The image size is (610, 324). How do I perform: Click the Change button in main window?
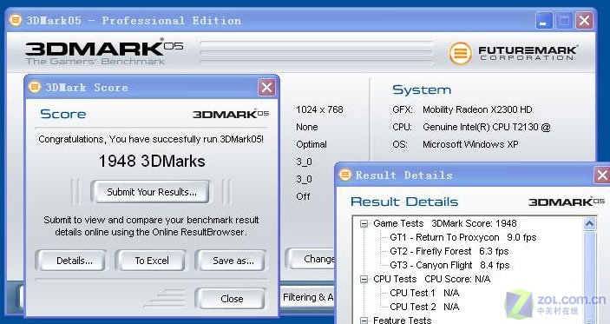(312, 259)
